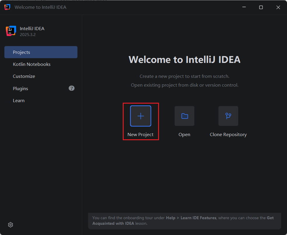
Task: Click the onboarding tour hint banner
Action: click(x=184, y=221)
